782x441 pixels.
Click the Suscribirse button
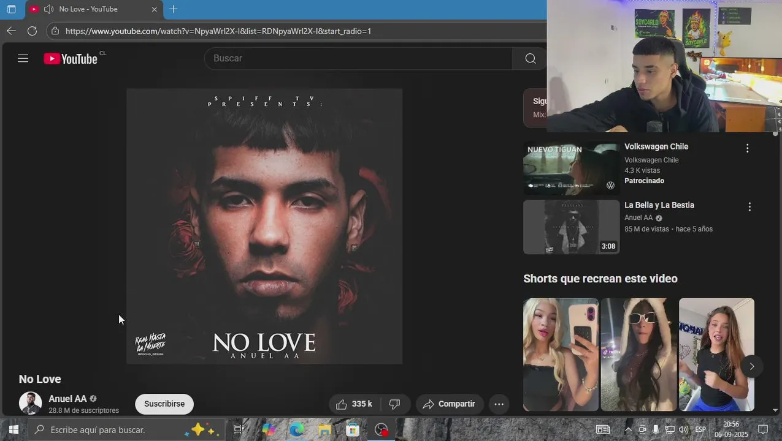pos(164,404)
